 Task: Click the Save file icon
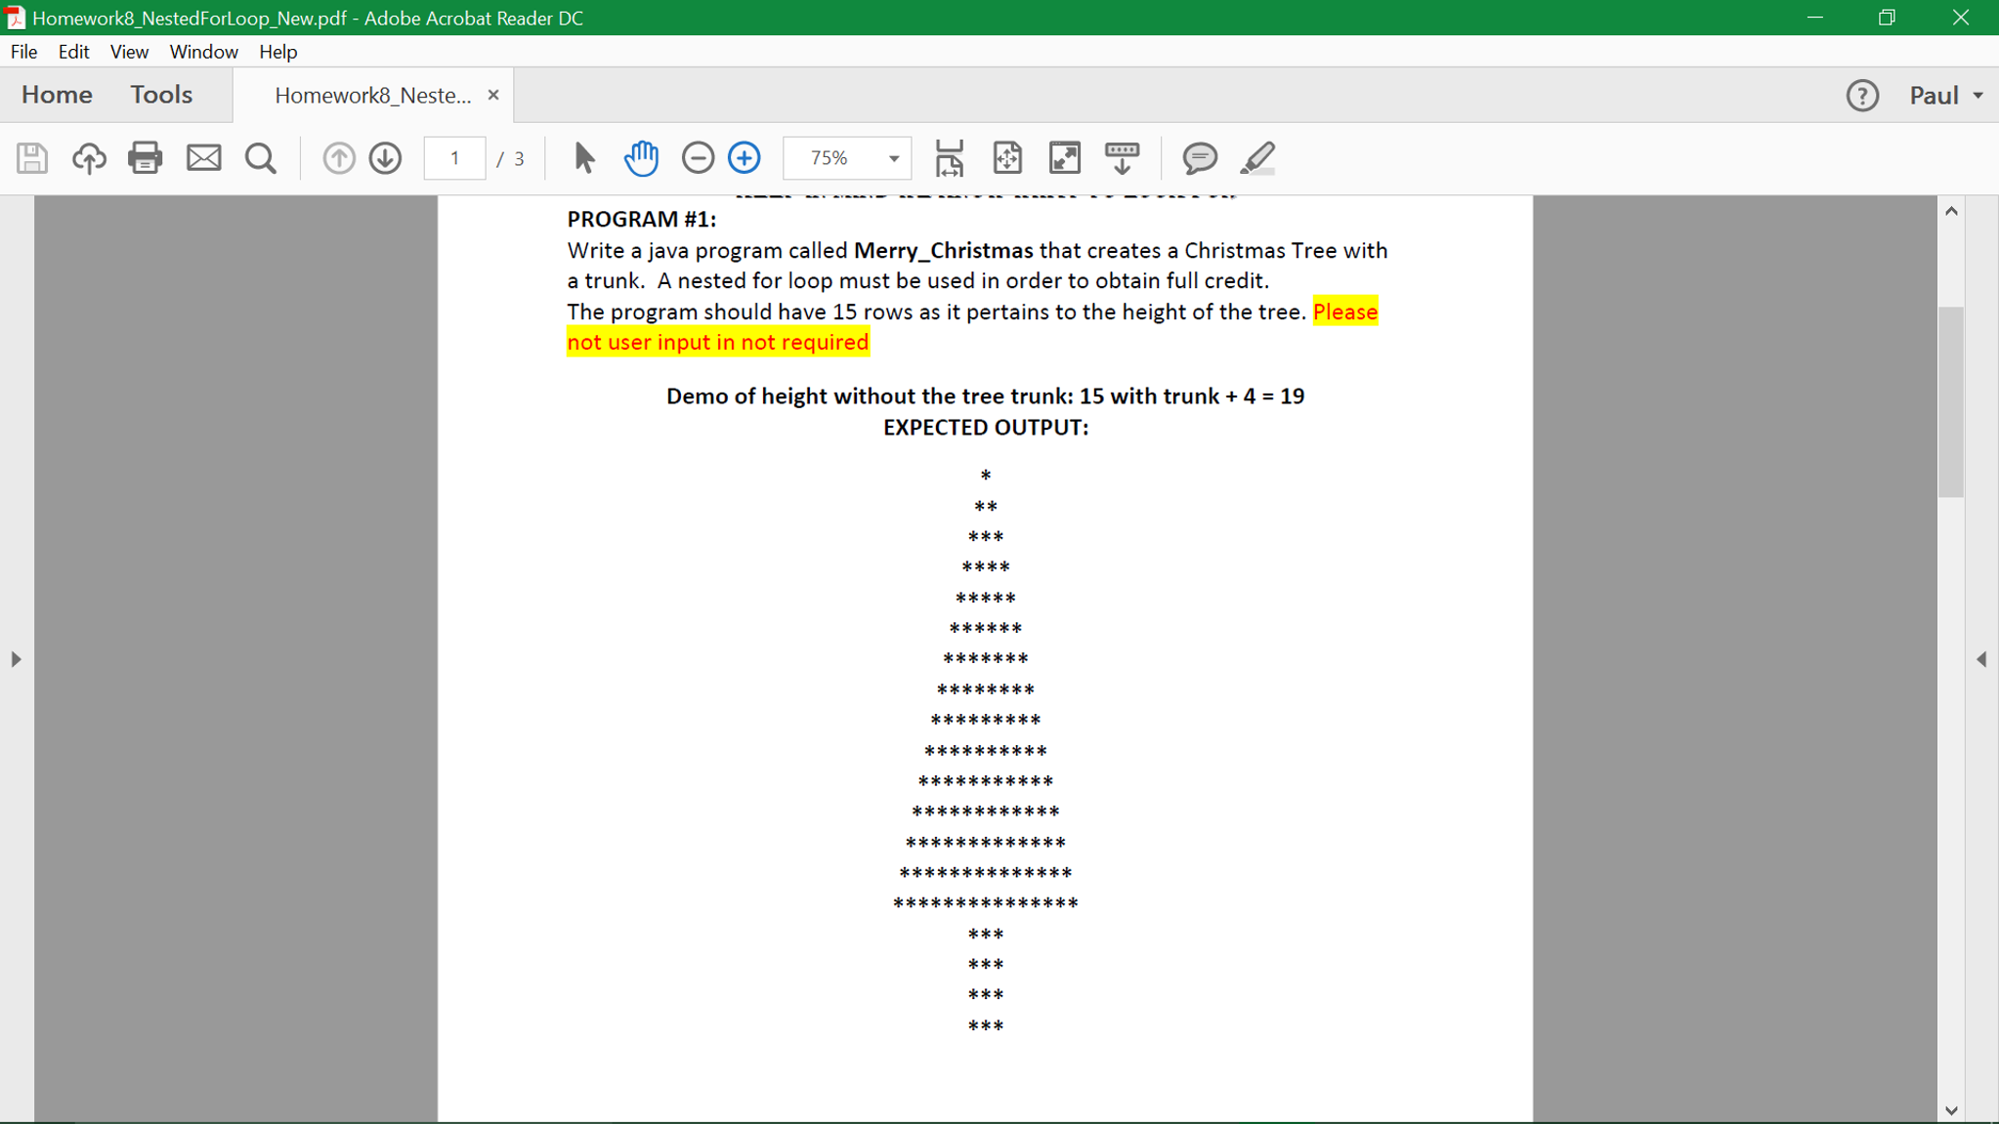click(32, 158)
